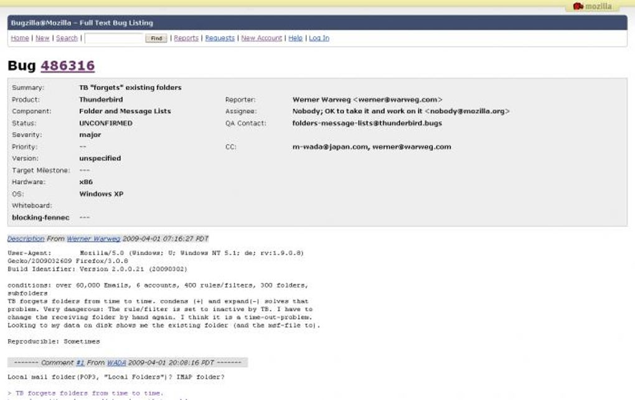Select CC address 'm-wada@japan.com'
This screenshot has width=635, height=400.
click(330, 147)
